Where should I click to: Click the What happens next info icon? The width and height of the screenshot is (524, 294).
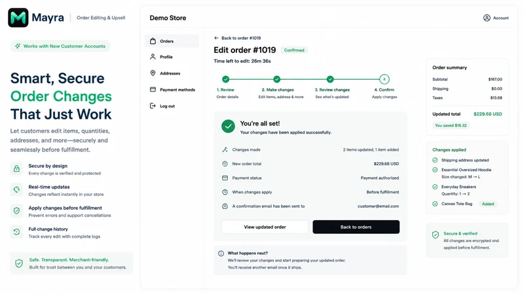tap(221, 253)
